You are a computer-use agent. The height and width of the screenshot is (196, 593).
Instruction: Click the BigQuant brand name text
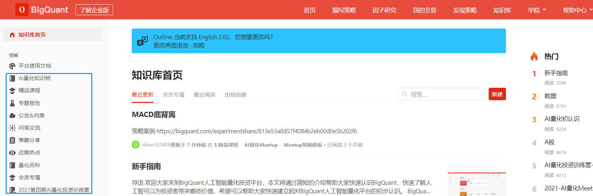50,10
